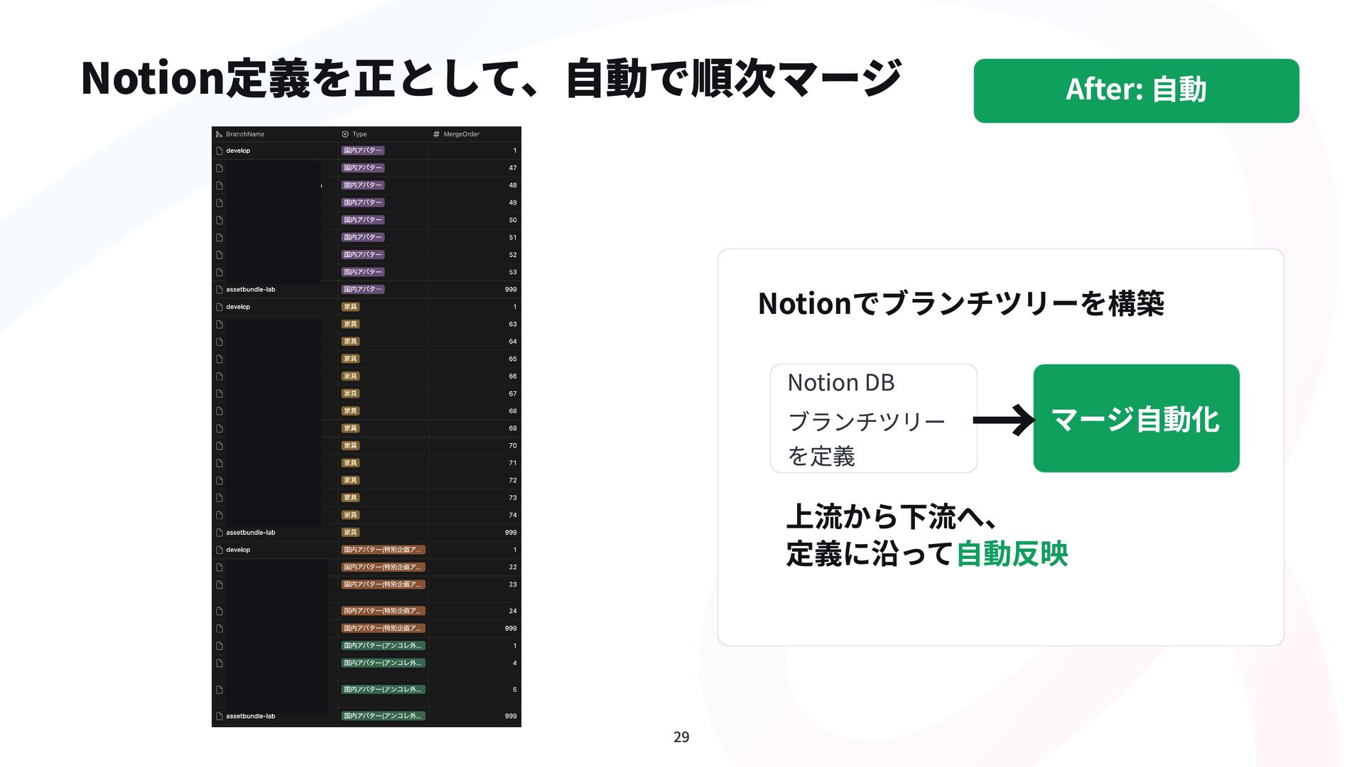This screenshot has height=767, width=1364.
Task: Click MergeOrder value '66'
Action: click(x=513, y=376)
